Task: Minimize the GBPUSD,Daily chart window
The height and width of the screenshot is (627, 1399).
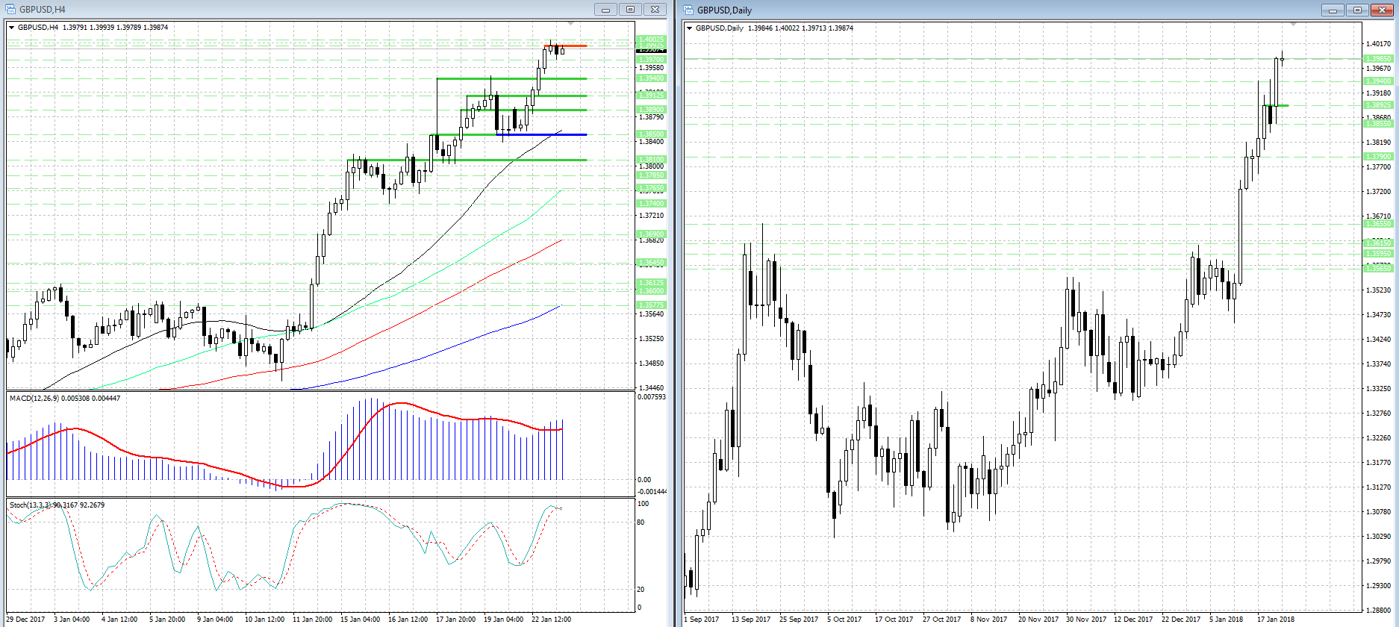Action: click(x=1332, y=10)
